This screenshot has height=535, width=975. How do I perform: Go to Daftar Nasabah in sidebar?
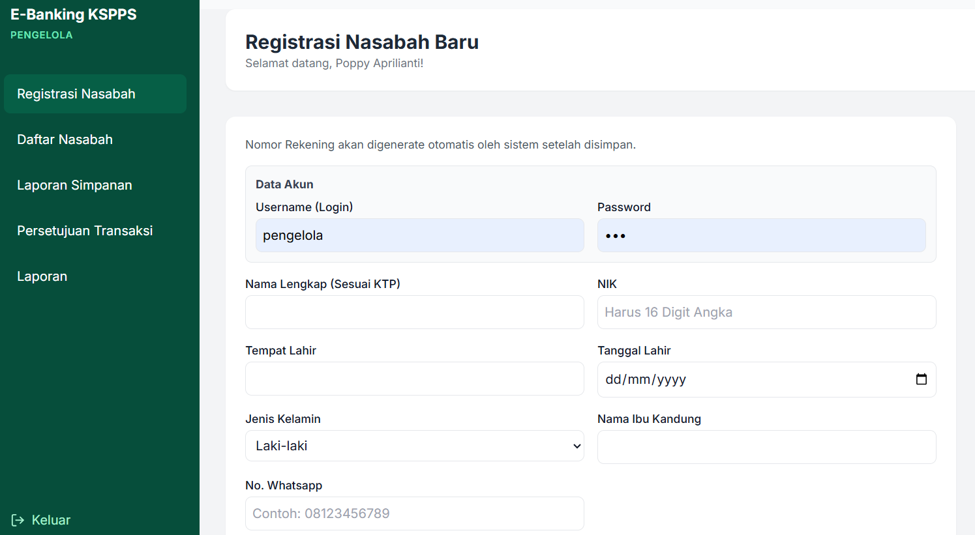pos(65,139)
